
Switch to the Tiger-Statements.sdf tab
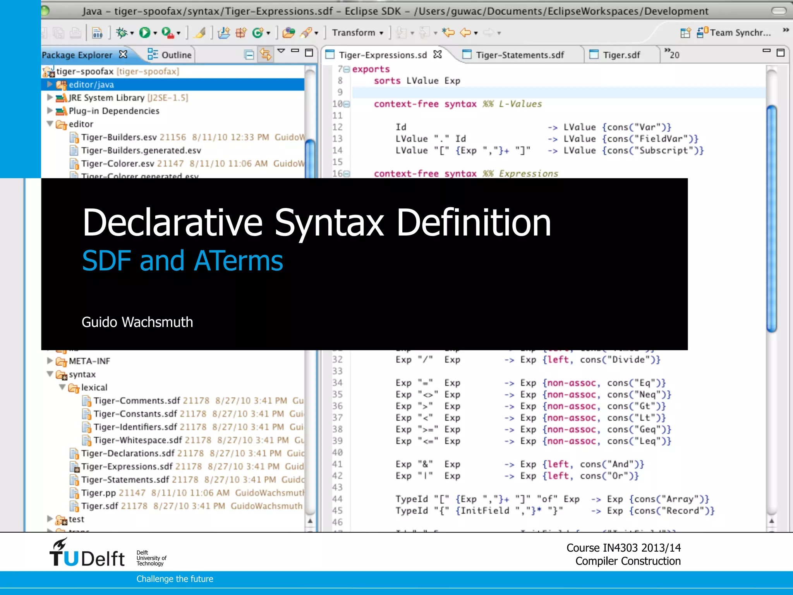[519, 55]
